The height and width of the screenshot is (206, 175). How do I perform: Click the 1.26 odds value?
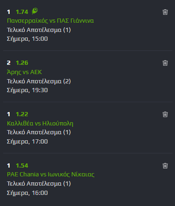coord(22,63)
